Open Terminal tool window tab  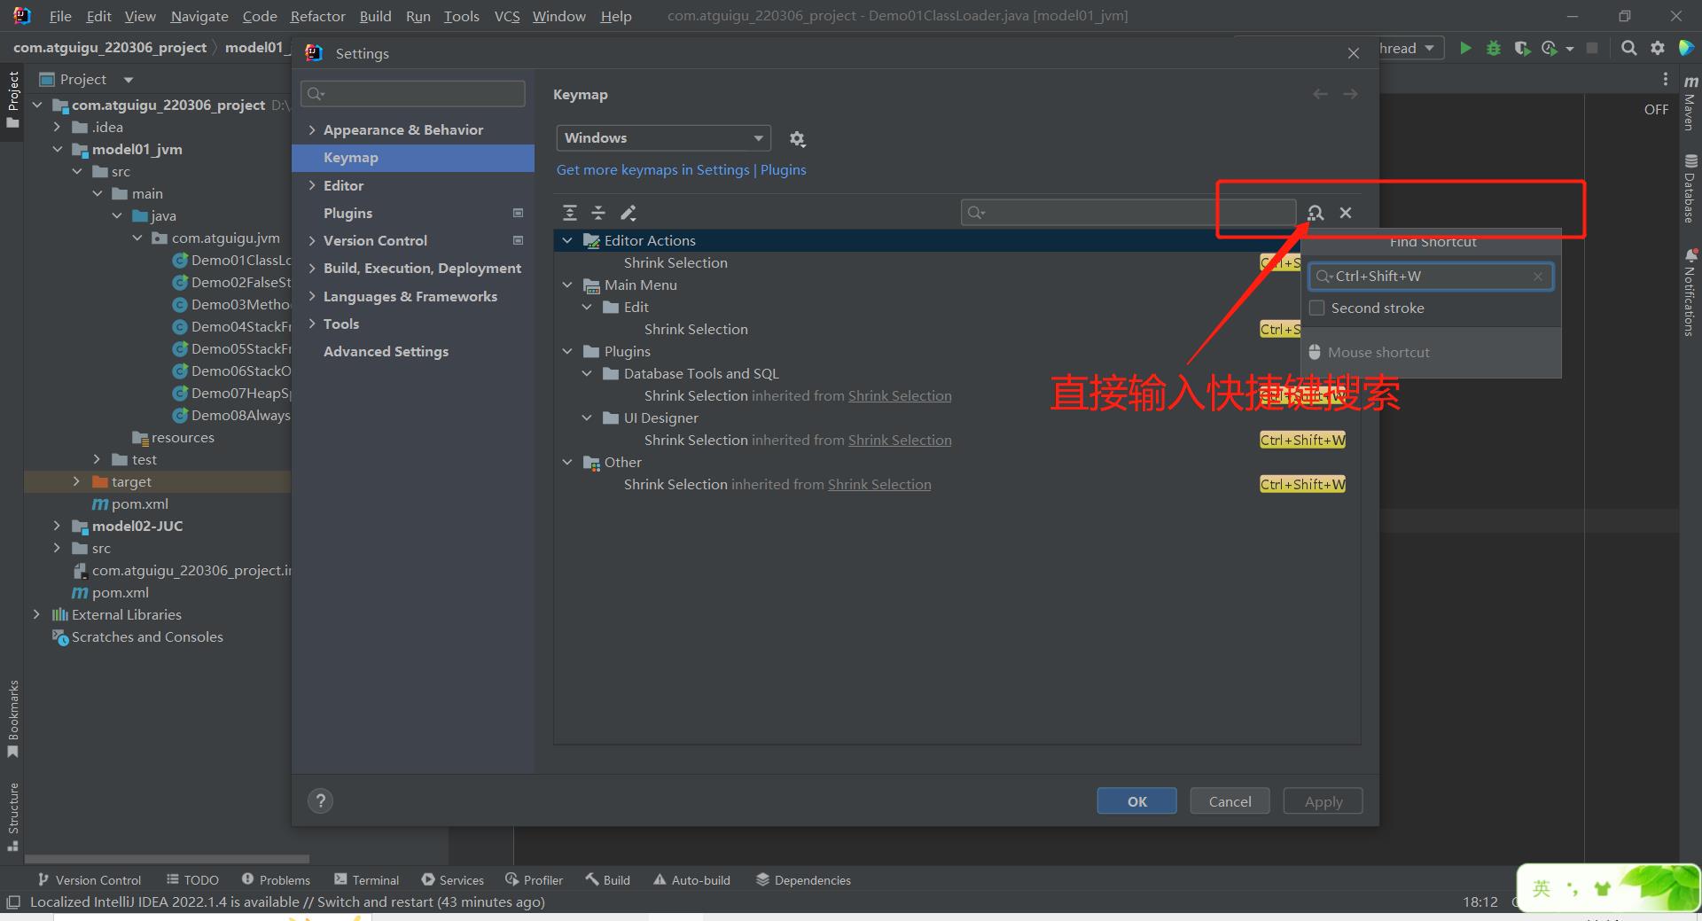coord(366,879)
